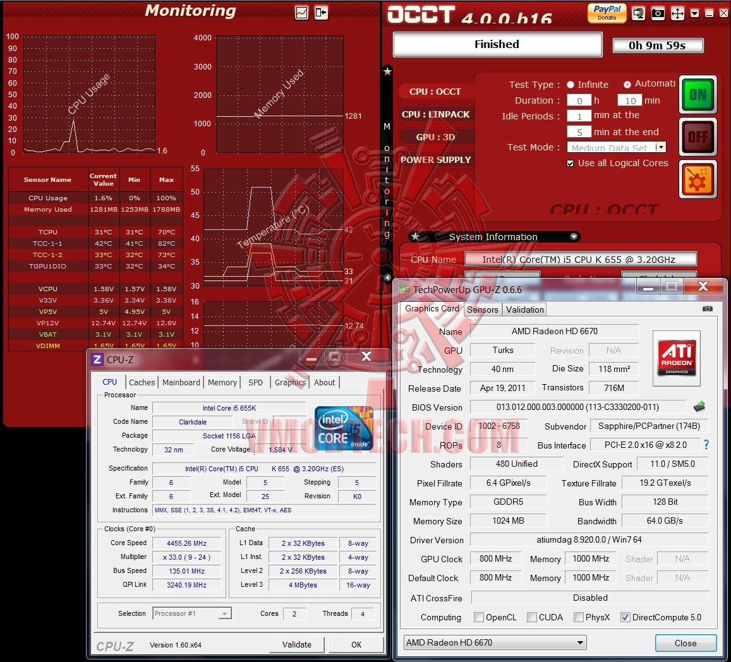Click the Duration minutes input field
This screenshot has width=731, height=662.
[x=630, y=100]
